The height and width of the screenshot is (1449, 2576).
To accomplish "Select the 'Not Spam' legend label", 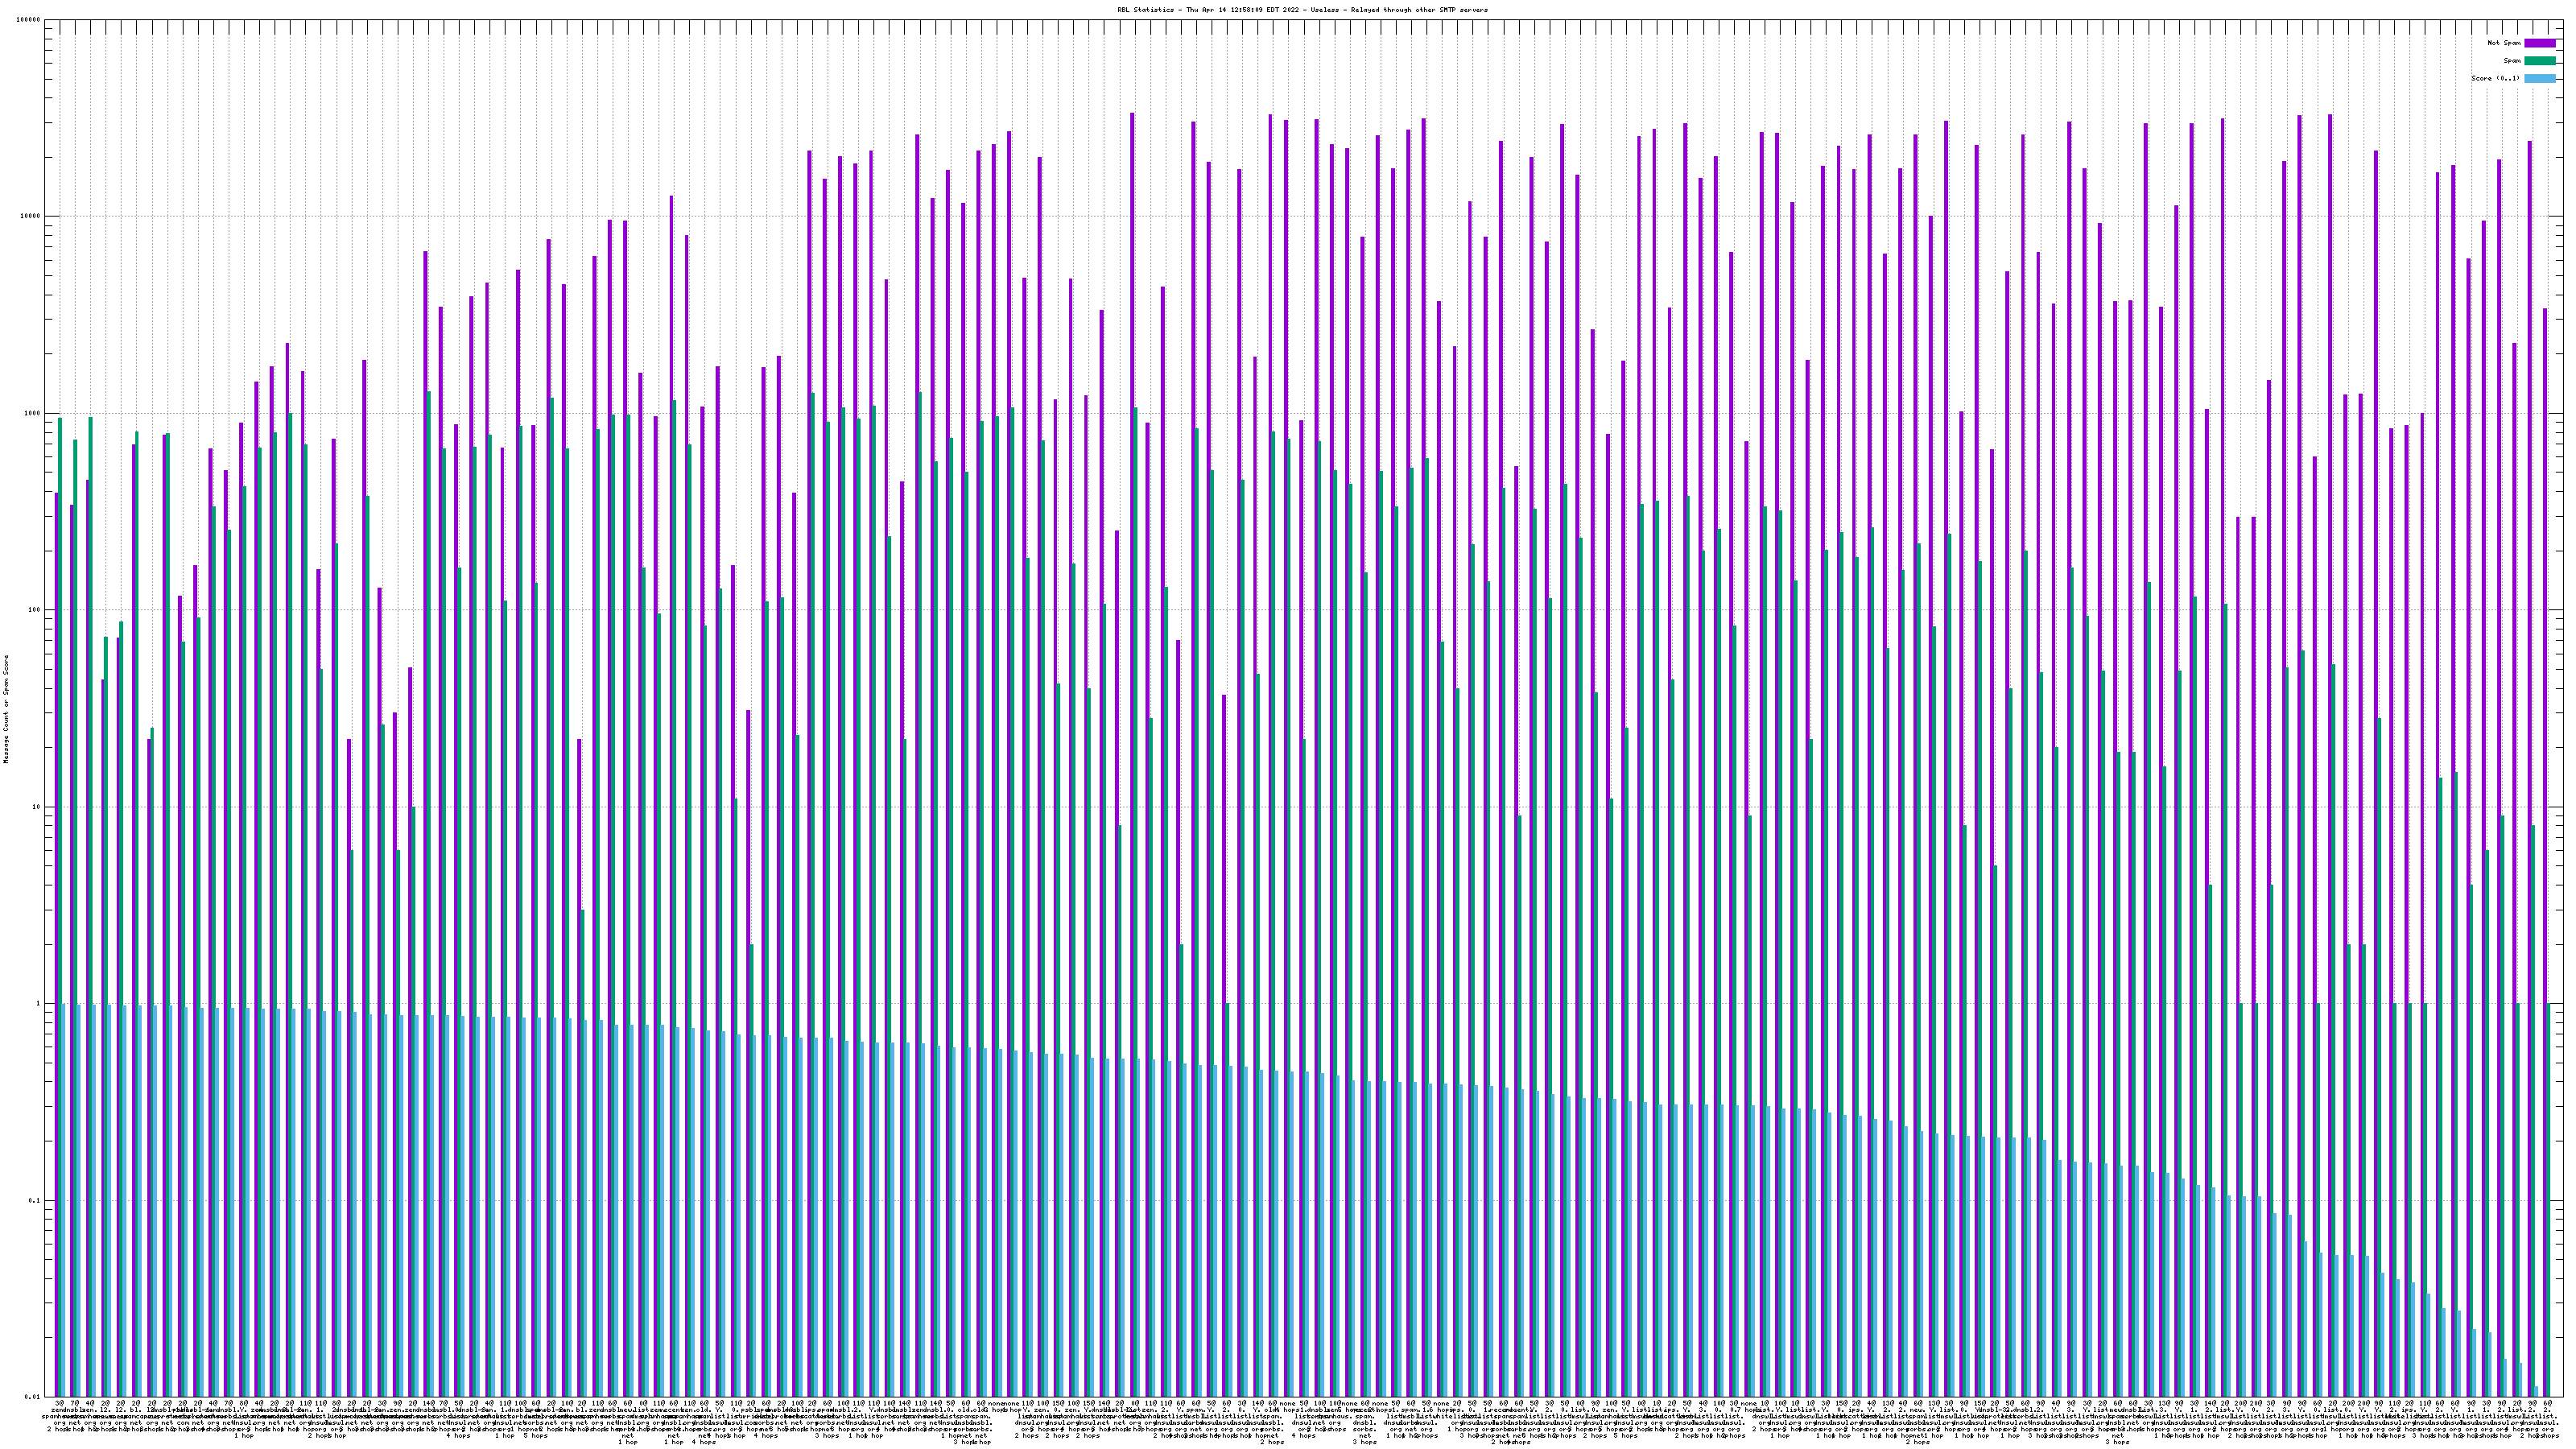I will tap(2504, 43).
